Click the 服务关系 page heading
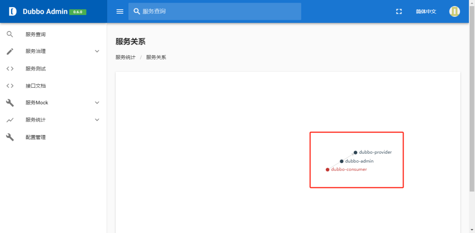This screenshot has height=233, width=475. click(x=131, y=41)
